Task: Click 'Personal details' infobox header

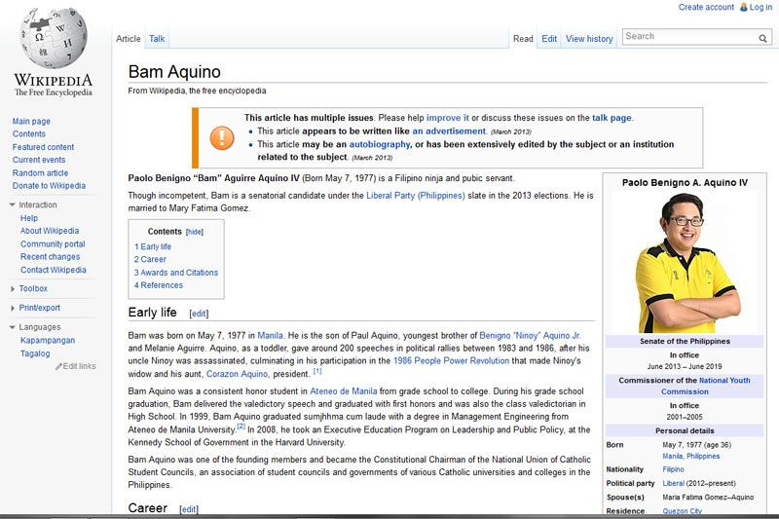Action: (685, 431)
